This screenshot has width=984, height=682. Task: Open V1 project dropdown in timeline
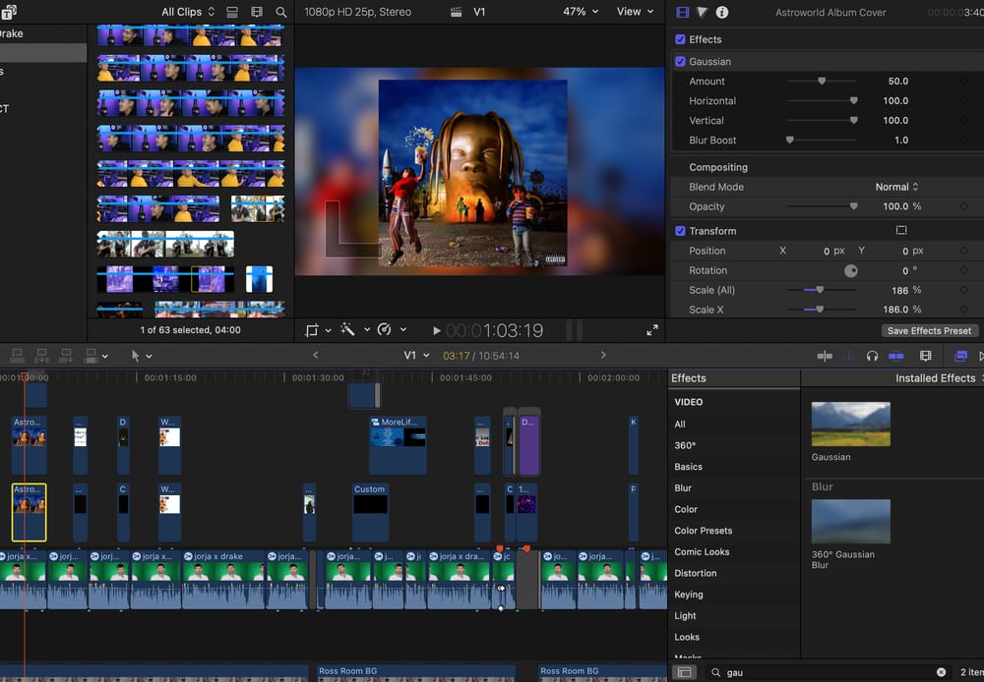pos(416,355)
